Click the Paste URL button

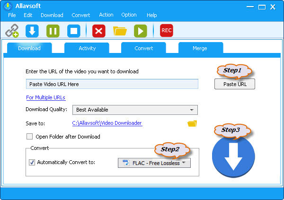coord(235,84)
